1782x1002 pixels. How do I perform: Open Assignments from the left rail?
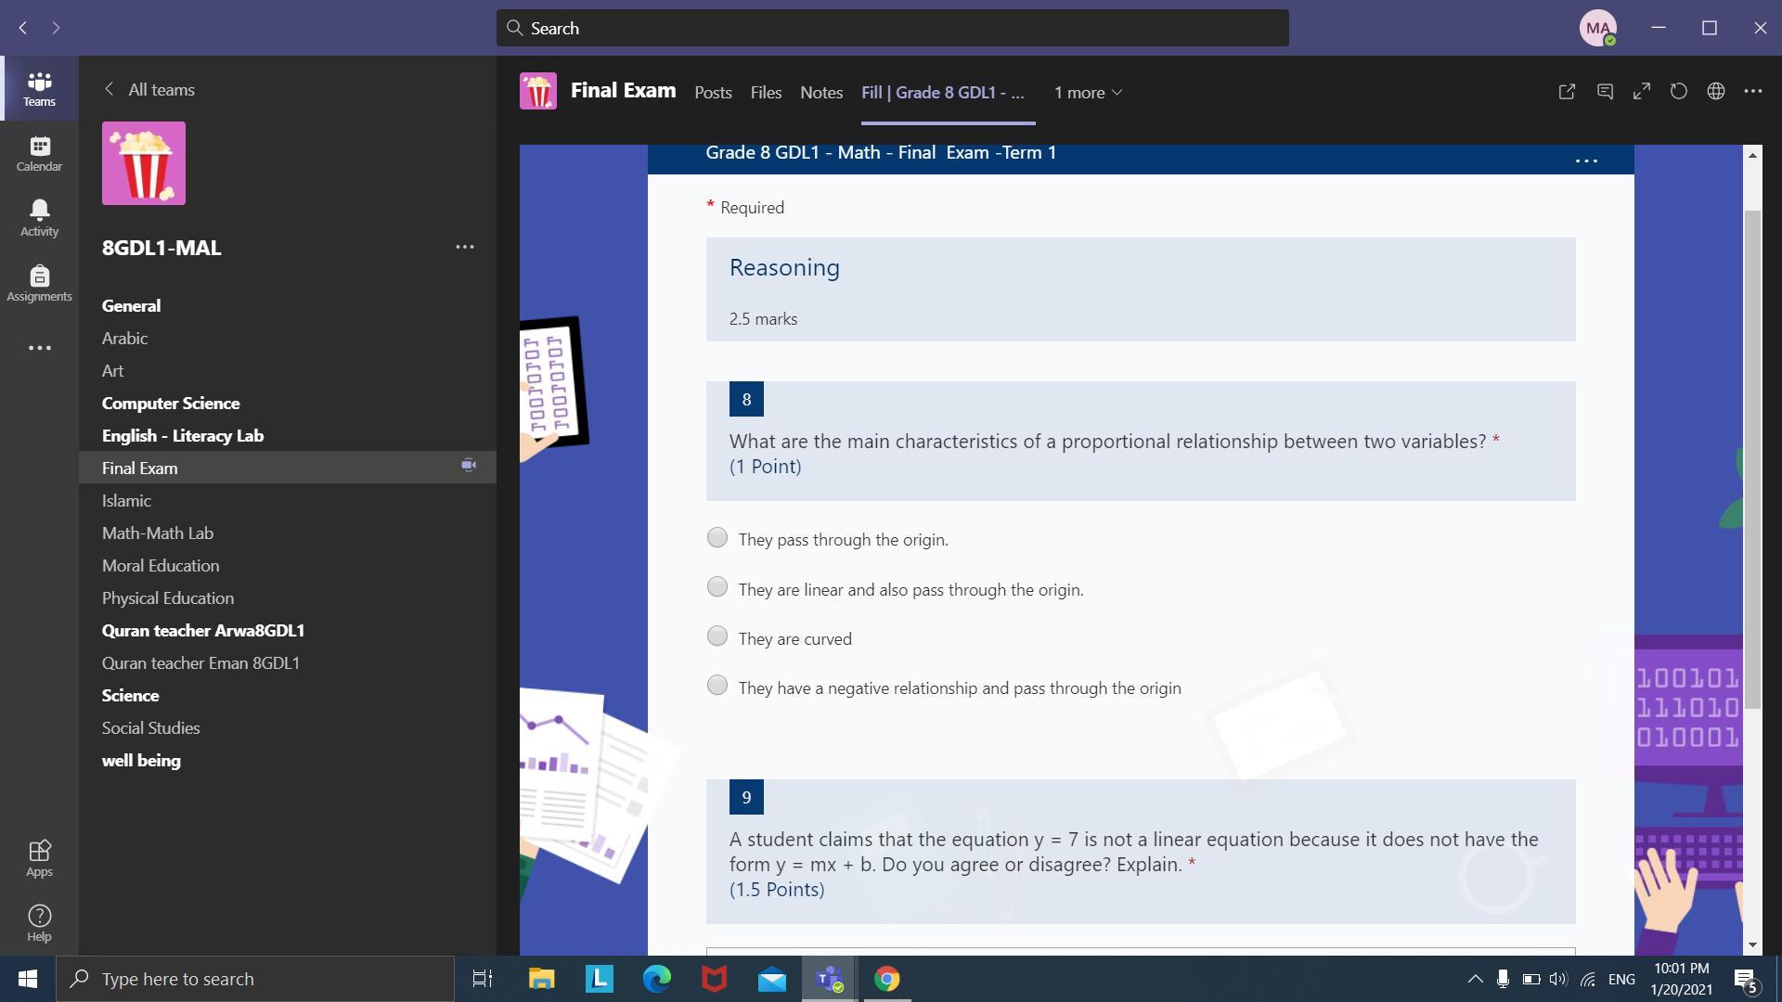tap(39, 283)
